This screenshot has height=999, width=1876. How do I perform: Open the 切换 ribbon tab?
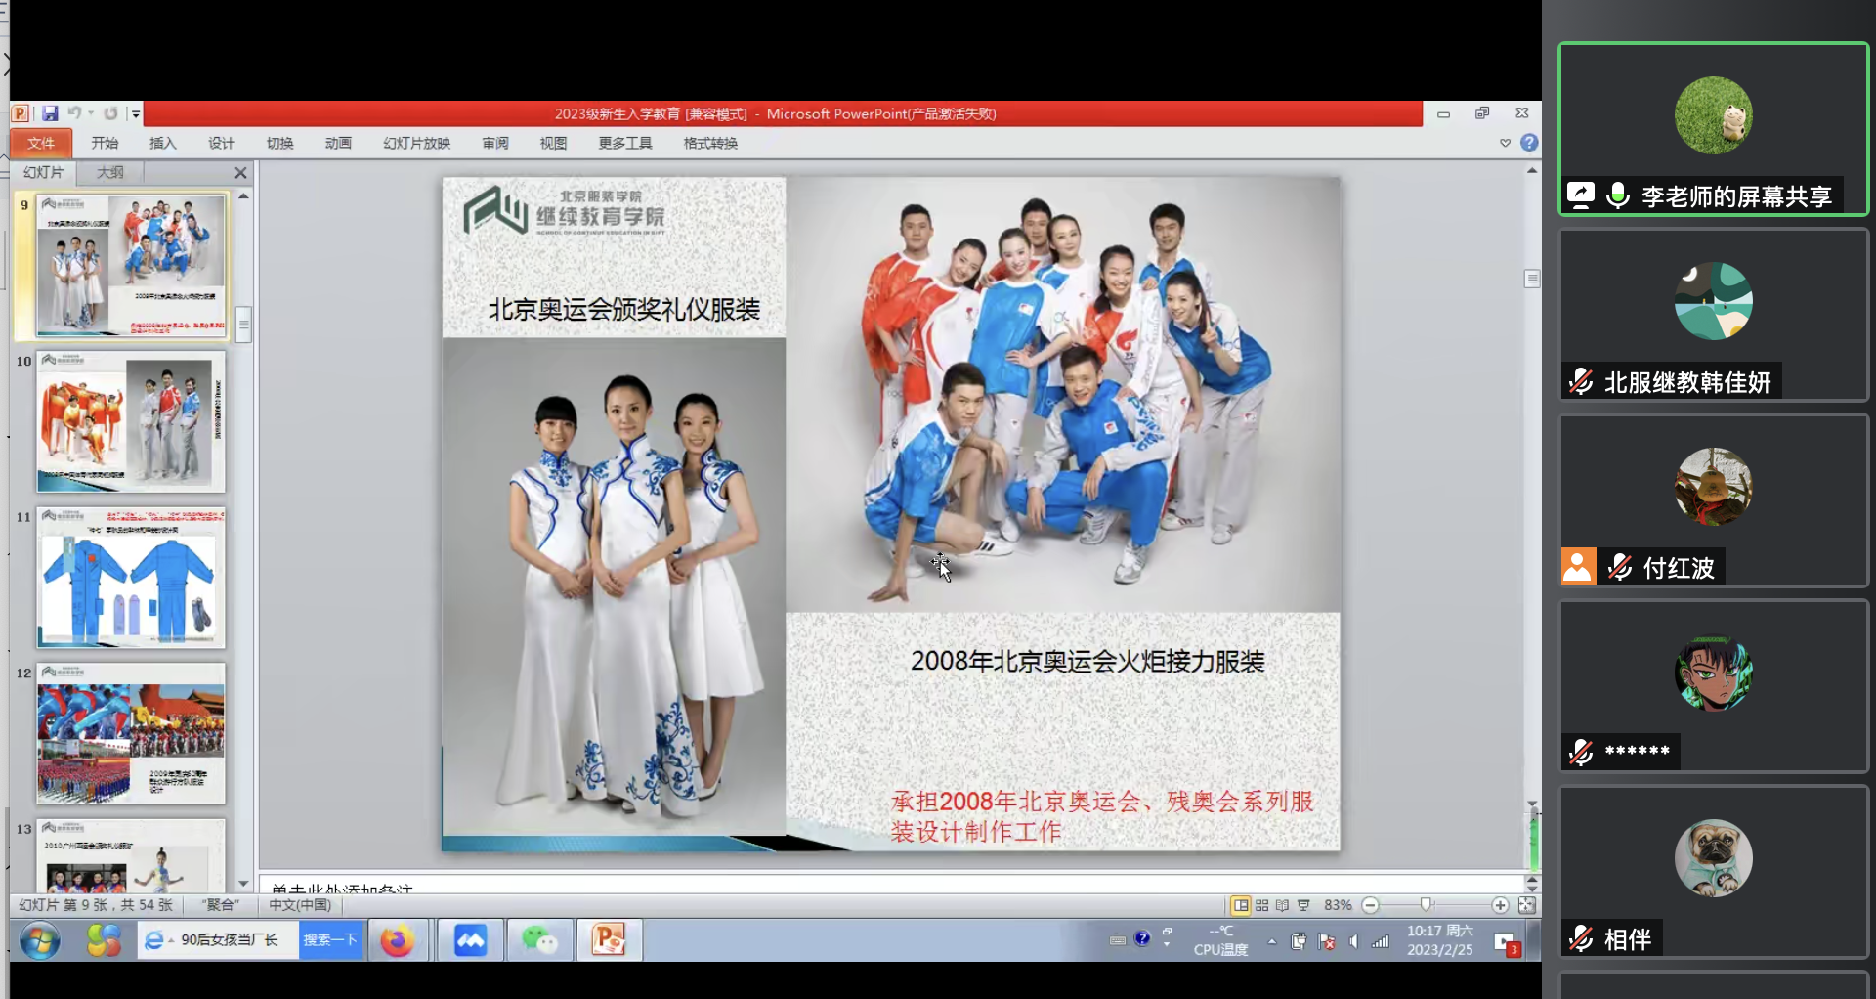(280, 143)
